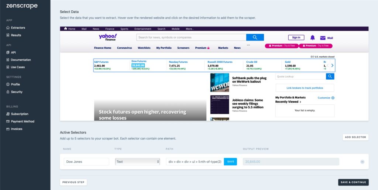
Task: Click the three dots after News
Action: (248, 45)
